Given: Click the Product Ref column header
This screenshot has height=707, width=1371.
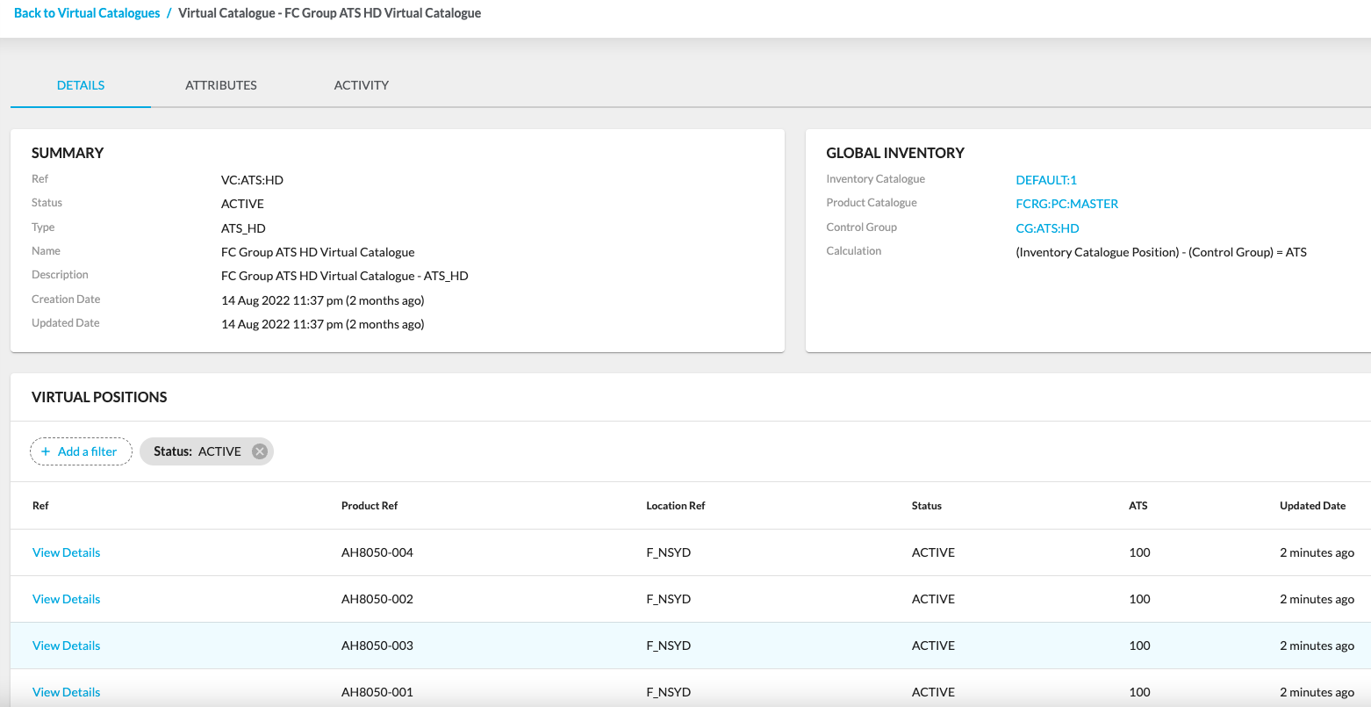Looking at the screenshot, I should point(370,506).
